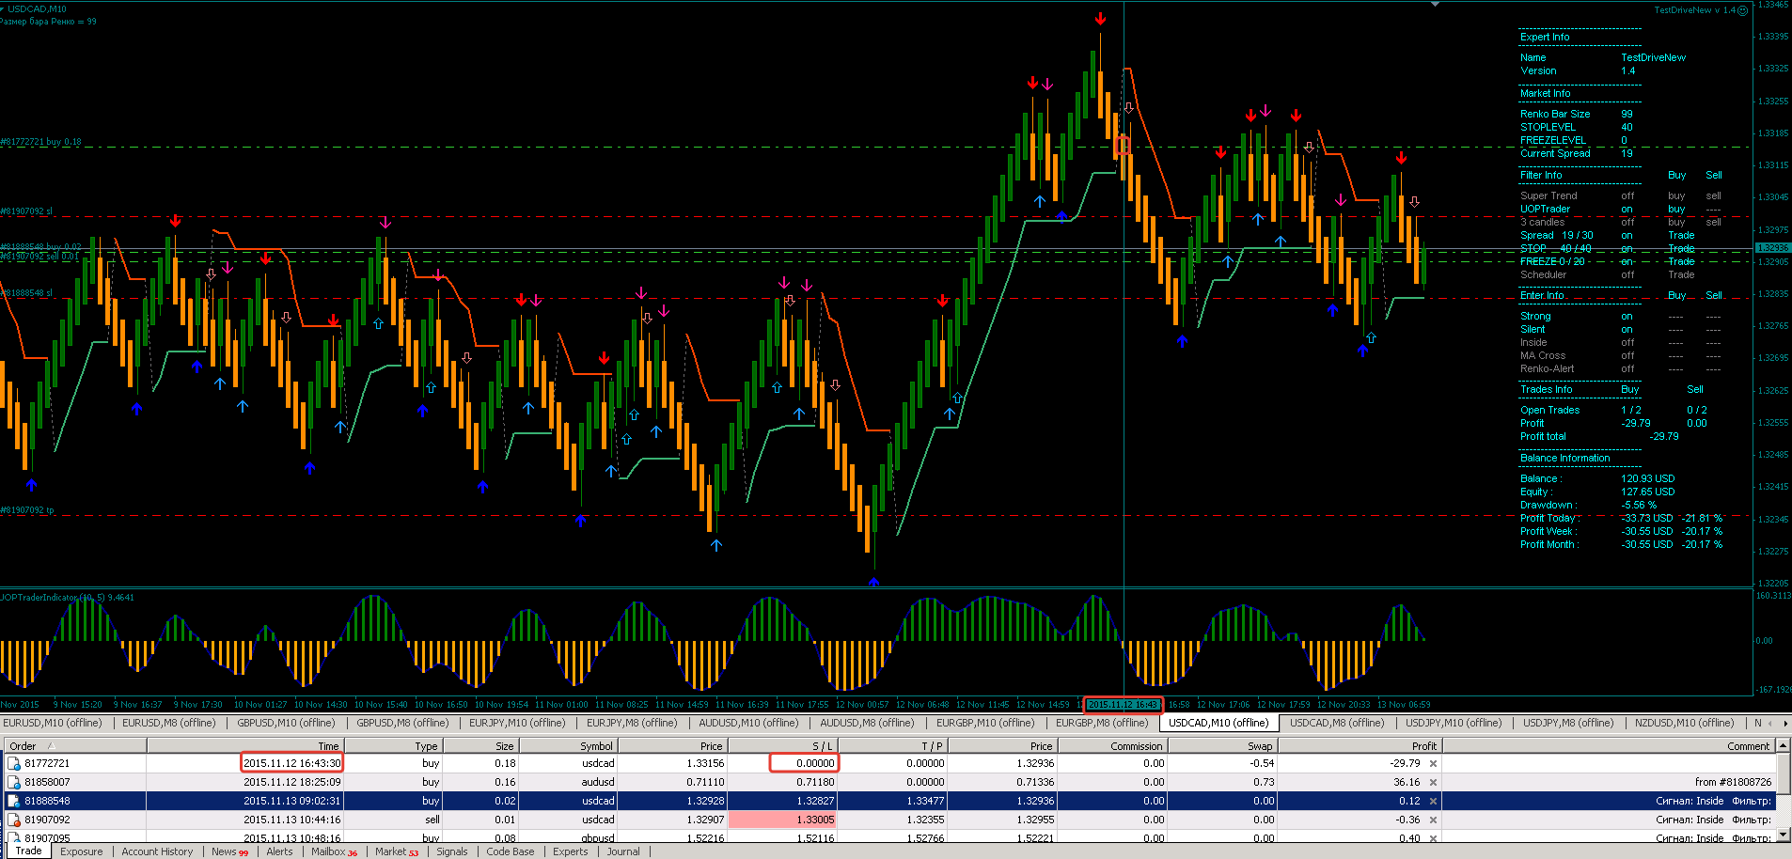
Task: Sort orders by the Size column
Action: coord(479,746)
